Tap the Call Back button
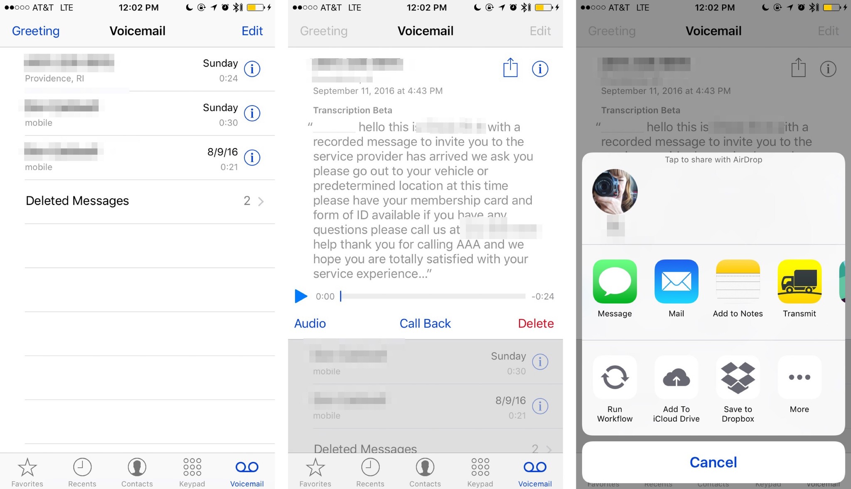Image resolution: width=851 pixels, height=489 pixels. click(x=425, y=323)
